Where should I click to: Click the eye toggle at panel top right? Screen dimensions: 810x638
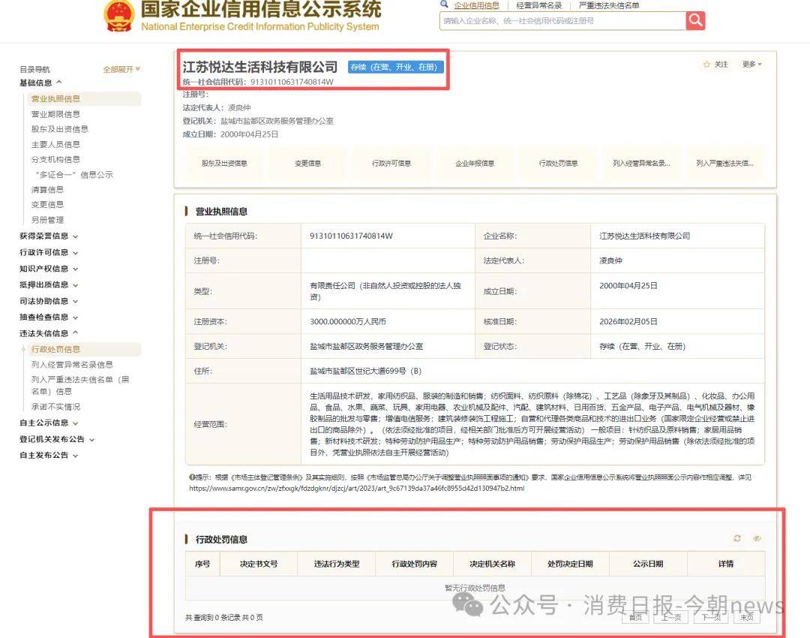tap(757, 538)
